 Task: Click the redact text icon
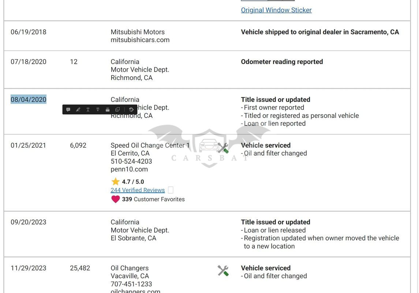coord(108,110)
